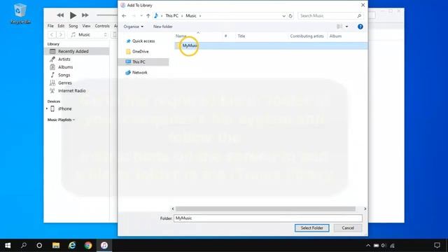Viewport: 448px width, 252px height.
Task: Open the View menu in iTunes
Action: coord(86,26)
